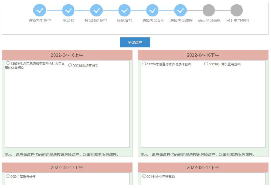Image resolution: width=271 pixels, height=188 pixels.
Task: Choose the 00041 基础会计学 radio button
Action: click(x=8, y=176)
